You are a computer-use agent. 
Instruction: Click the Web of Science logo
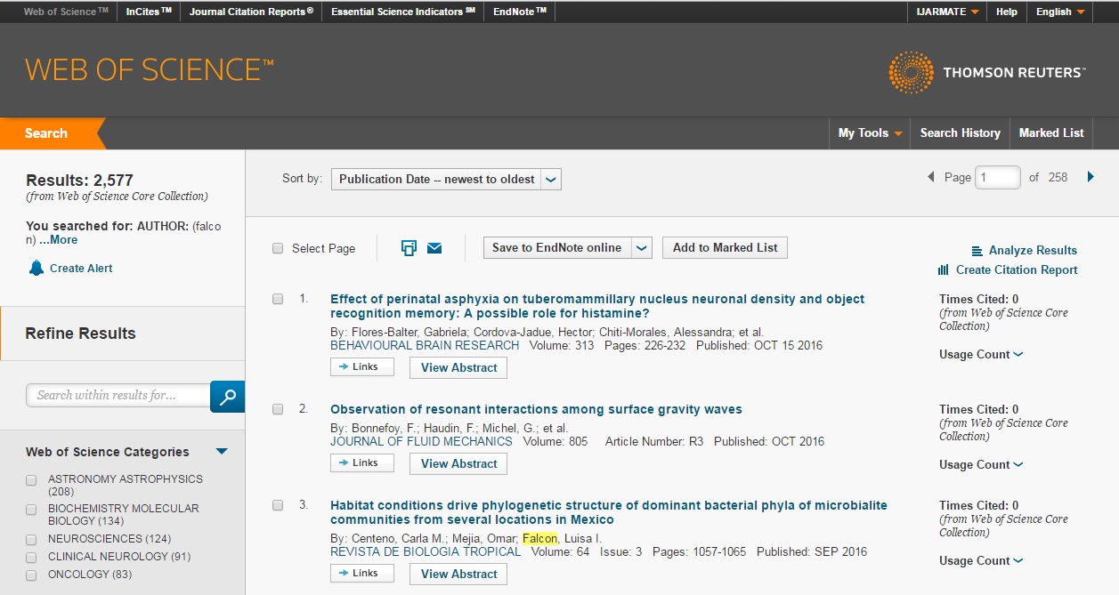click(x=150, y=70)
